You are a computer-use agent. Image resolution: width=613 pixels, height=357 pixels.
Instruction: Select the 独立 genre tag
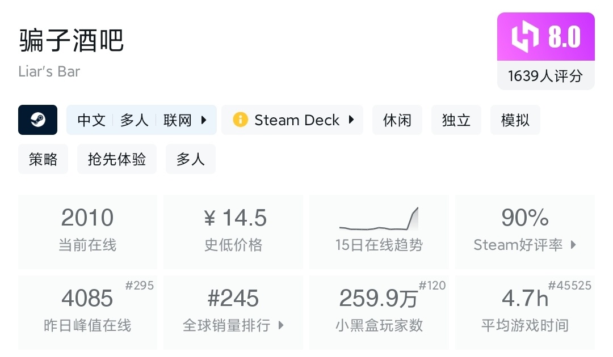456,120
